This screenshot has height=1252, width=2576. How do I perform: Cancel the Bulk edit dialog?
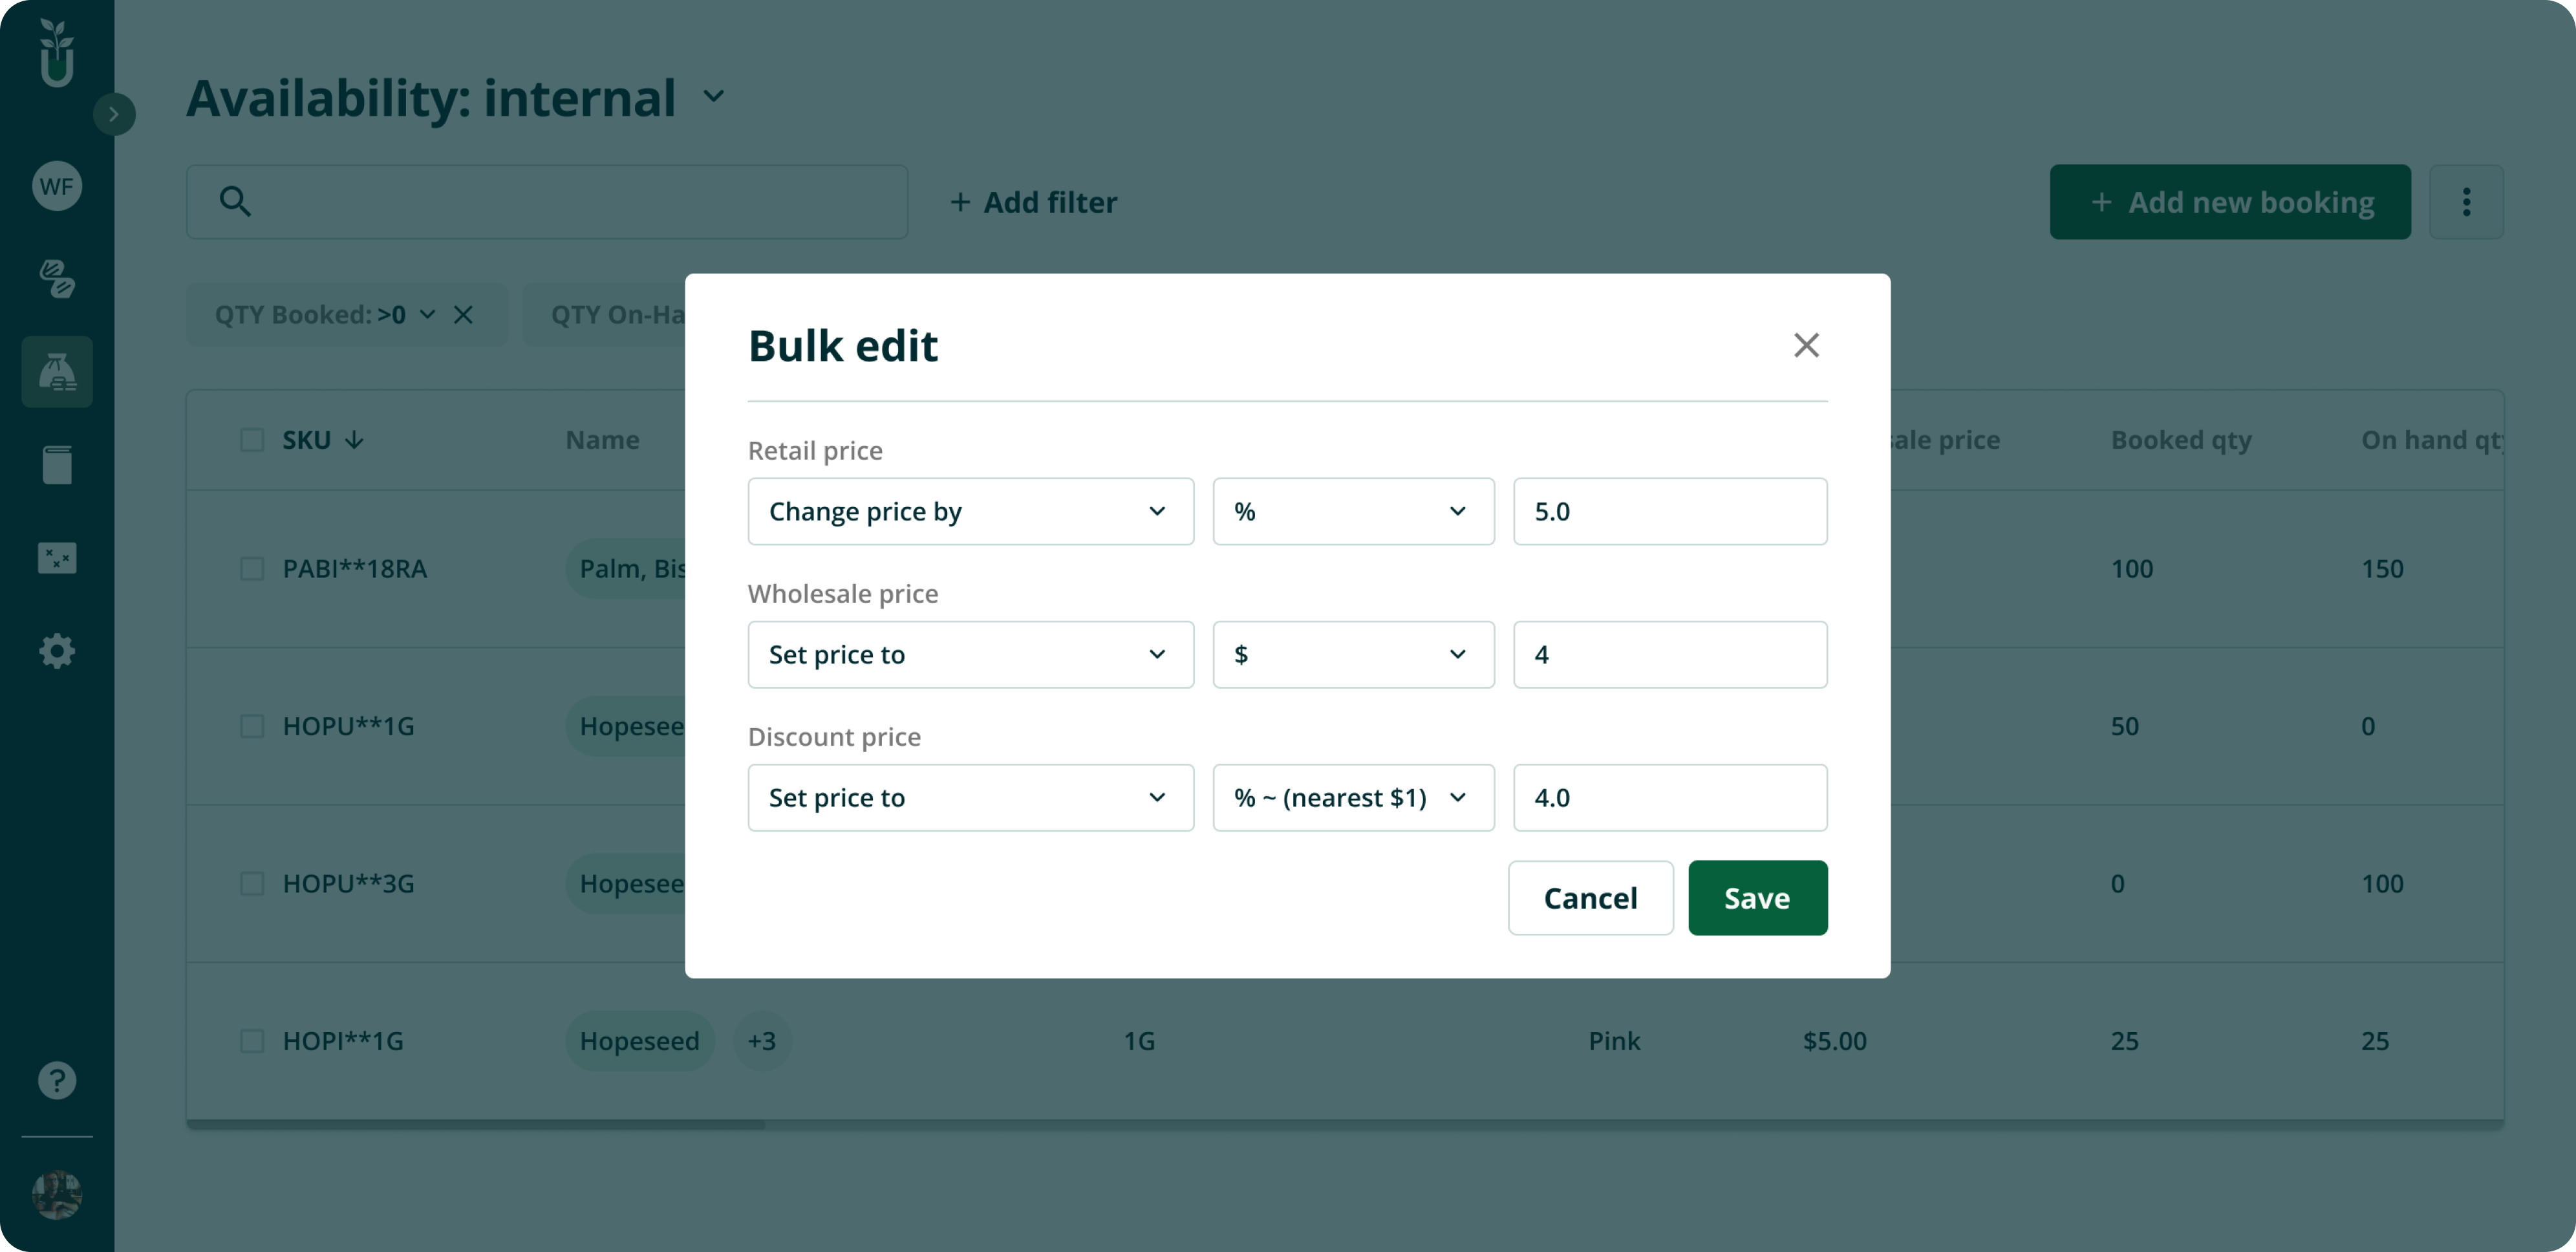[x=1590, y=897]
